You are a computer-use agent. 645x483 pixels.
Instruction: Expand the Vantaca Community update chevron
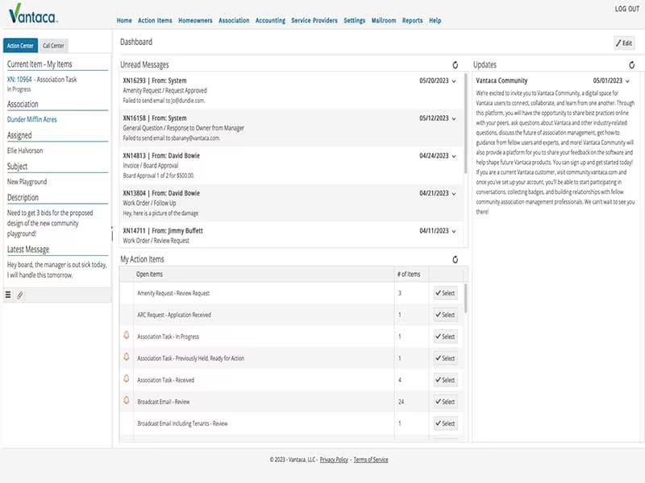[x=627, y=81]
